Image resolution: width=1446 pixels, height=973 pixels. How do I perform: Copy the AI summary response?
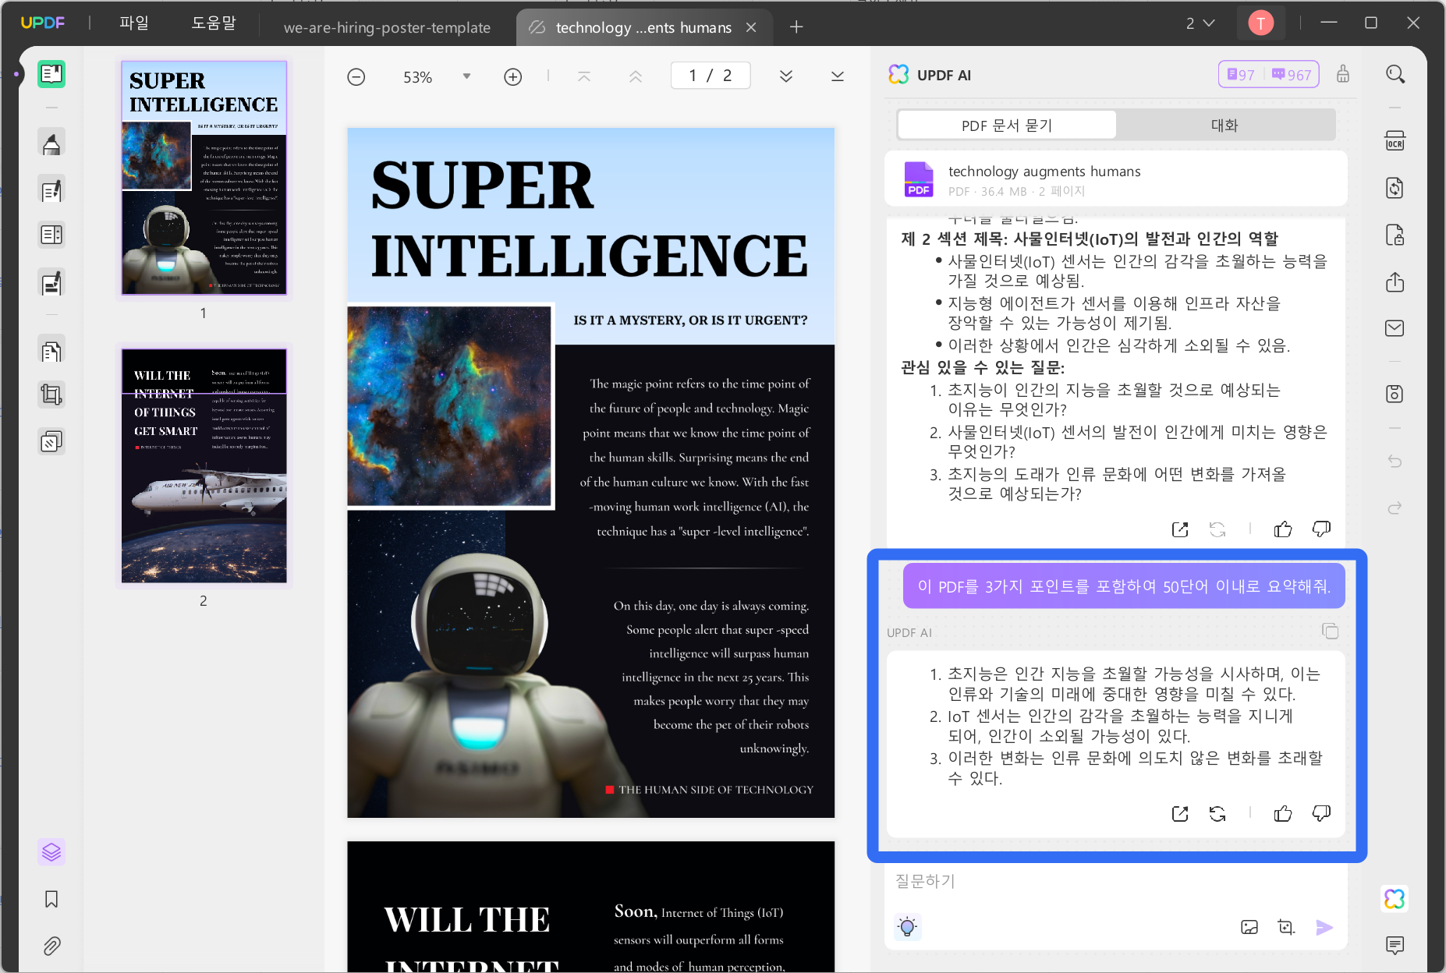pyautogui.click(x=1330, y=632)
